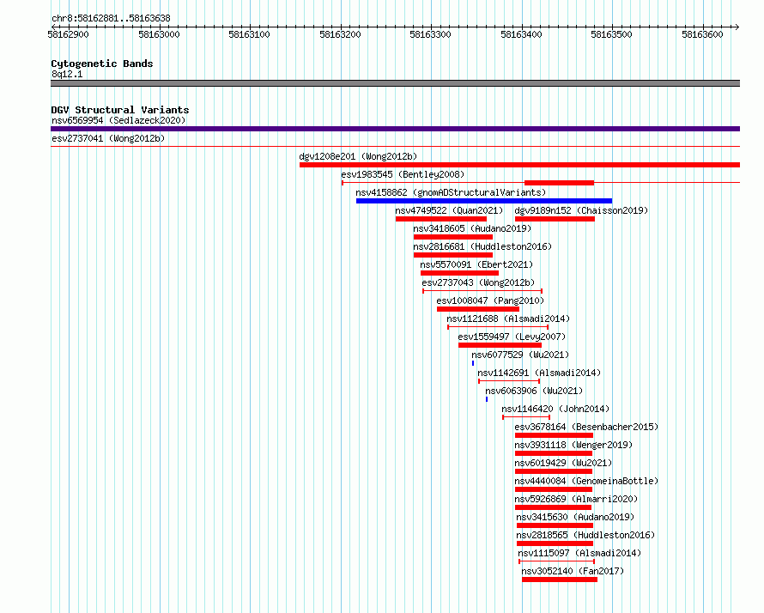Select the purple nsv6569954 variant bar
This screenshot has width=764, height=613.
point(395,129)
